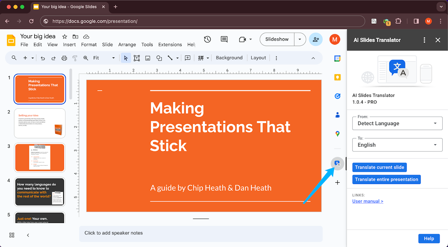
Task: Open the To English language dropdown
Action: click(x=397, y=145)
